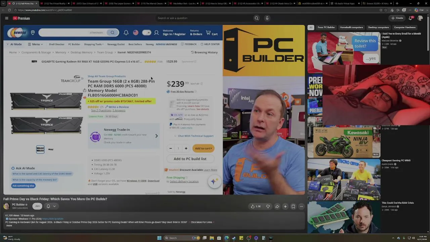The width and height of the screenshot is (430, 242).
Task: Expand the description with 'more'
Action: pyautogui.click(x=9, y=226)
